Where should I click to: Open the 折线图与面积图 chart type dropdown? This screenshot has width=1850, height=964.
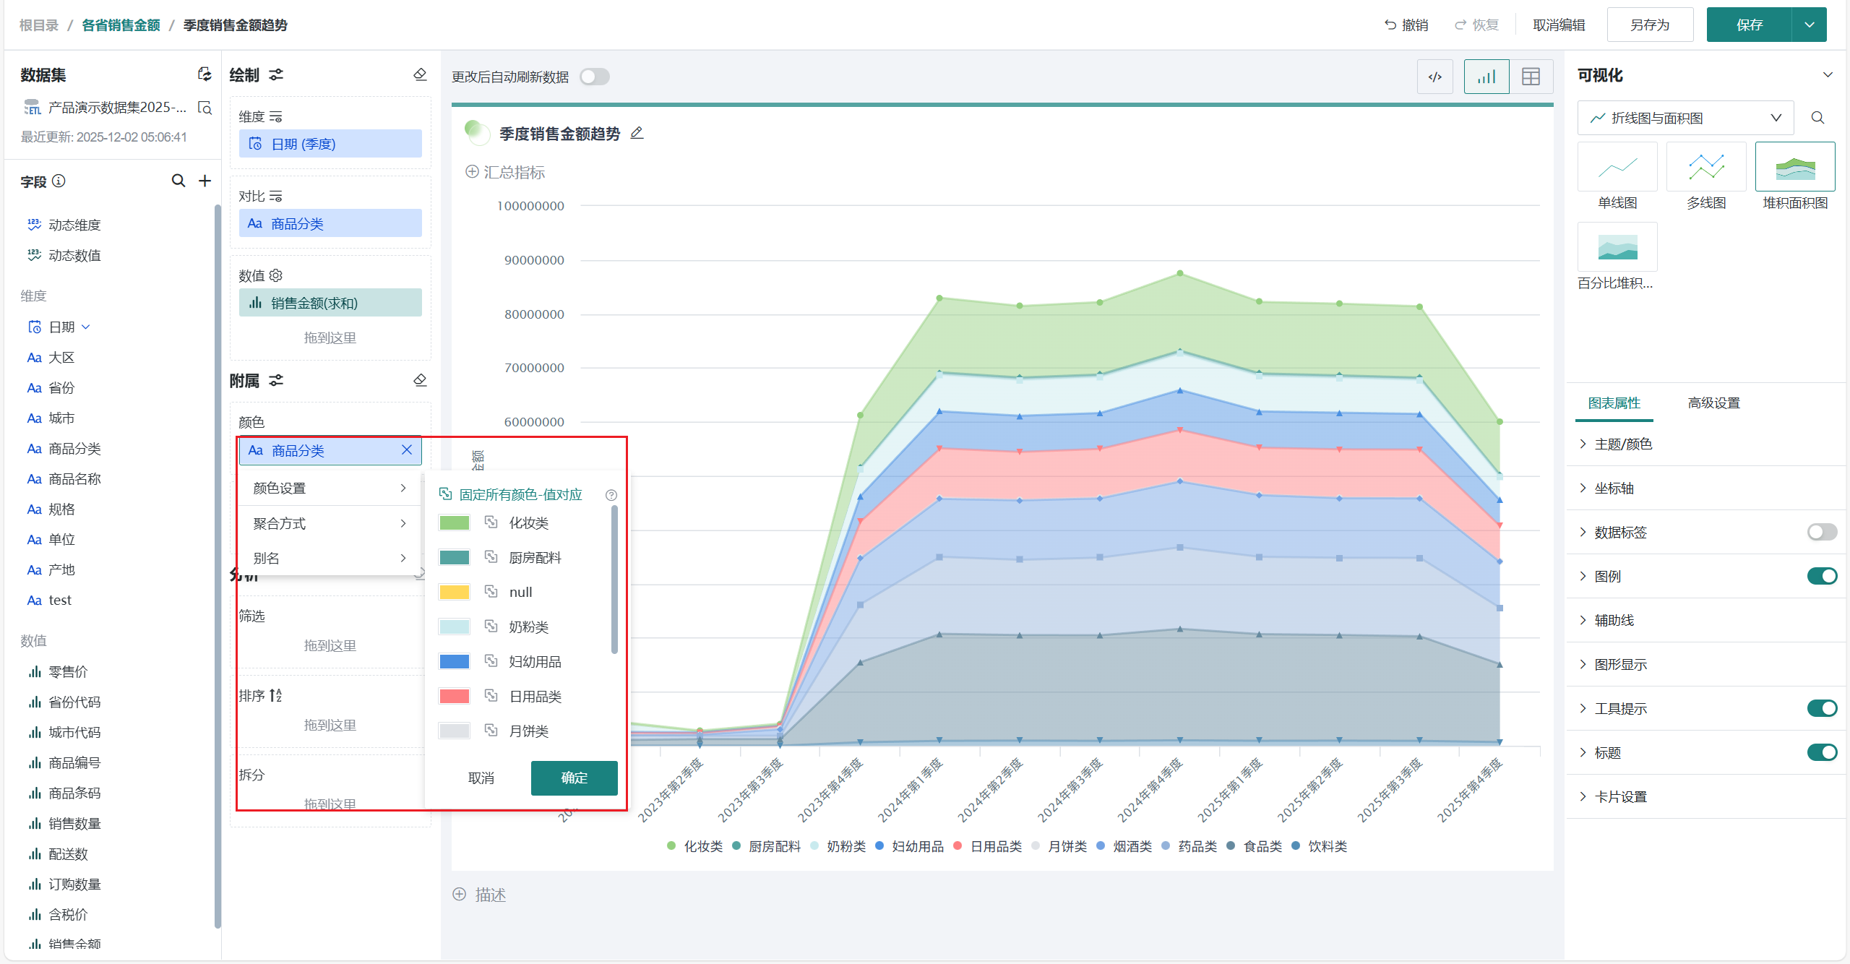[x=1685, y=118]
